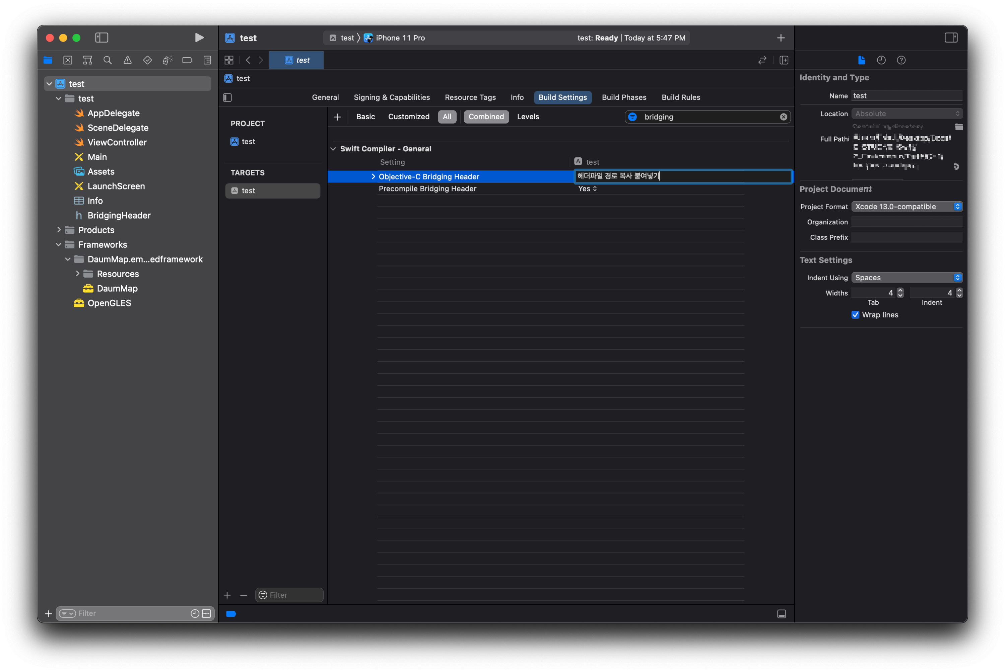Open the Find navigator magnifier icon
The image size is (1005, 672).
(x=108, y=60)
